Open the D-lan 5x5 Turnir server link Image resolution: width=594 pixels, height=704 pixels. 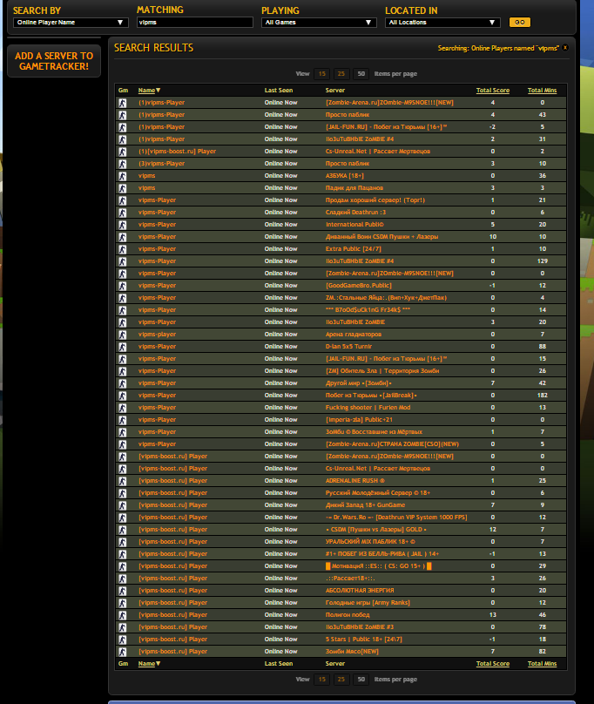click(349, 347)
